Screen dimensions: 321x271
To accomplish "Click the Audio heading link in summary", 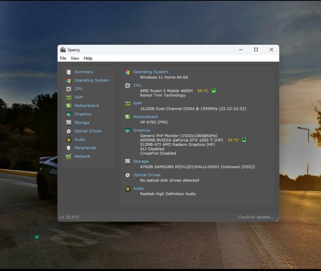I will coord(139,188).
